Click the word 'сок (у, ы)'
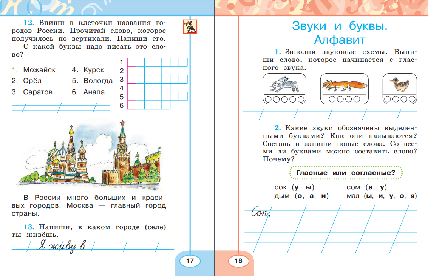 [x=295, y=187]
